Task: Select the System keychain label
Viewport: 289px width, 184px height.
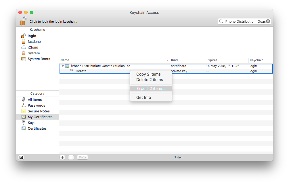Action: [x=34, y=53]
